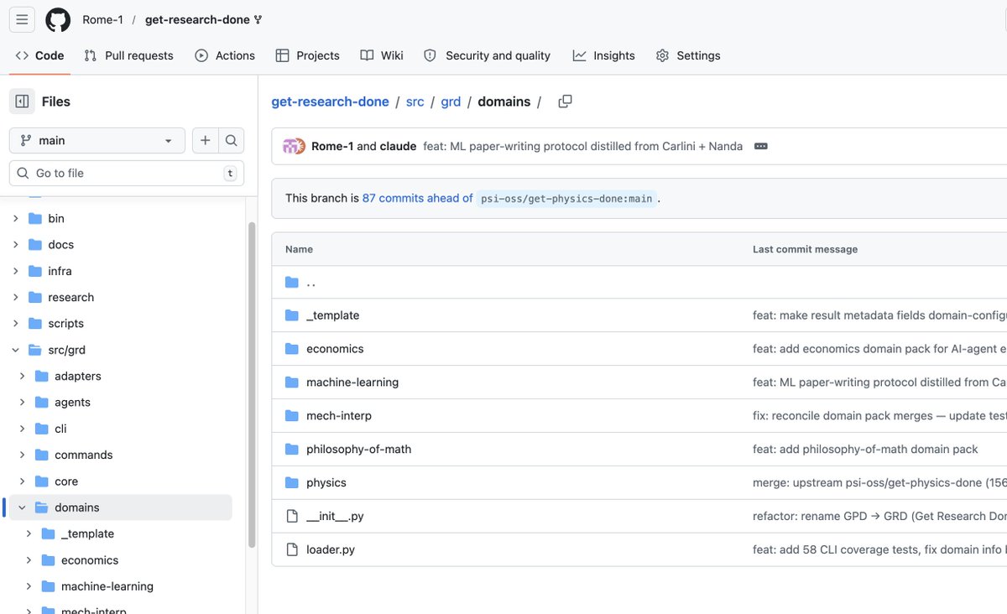Viewport: 1007px width, 614px height.
Task: Focus the Go to file input
Action: (x=127, y=173)
